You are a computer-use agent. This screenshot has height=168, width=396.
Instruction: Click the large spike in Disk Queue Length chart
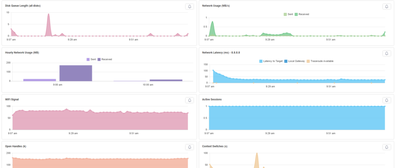click(48, 25)
